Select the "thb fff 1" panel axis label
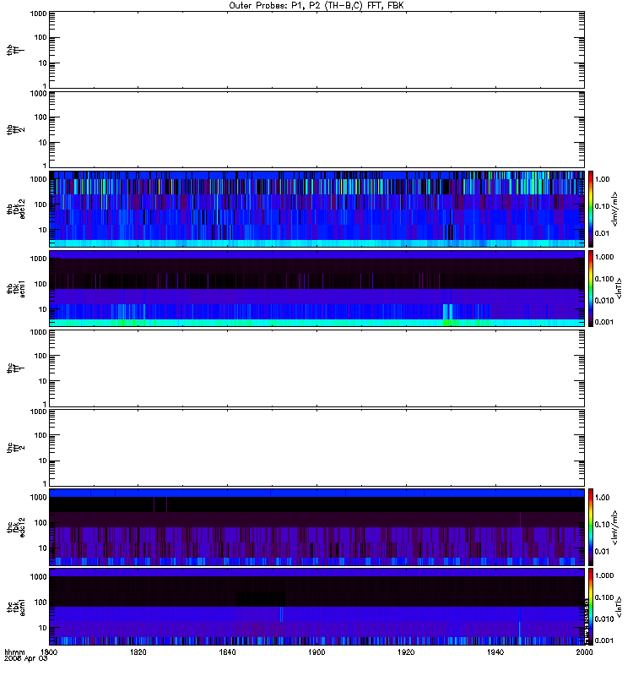The height and width of the screenshot is (676, 633). [x=15, y=50]
